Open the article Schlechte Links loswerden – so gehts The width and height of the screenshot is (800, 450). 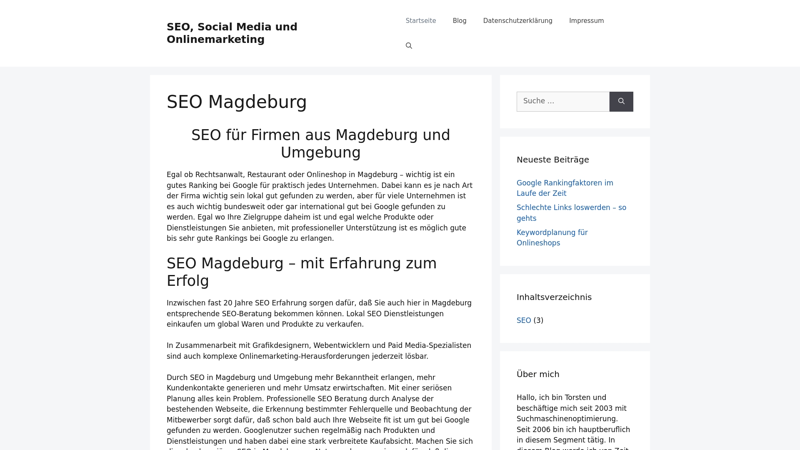click(x=571, y=212)
